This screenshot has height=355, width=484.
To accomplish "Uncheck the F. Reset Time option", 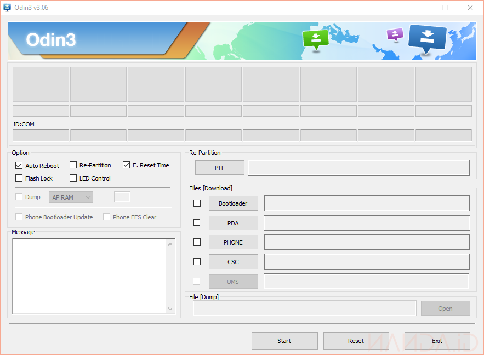I will tap(127, 165).
